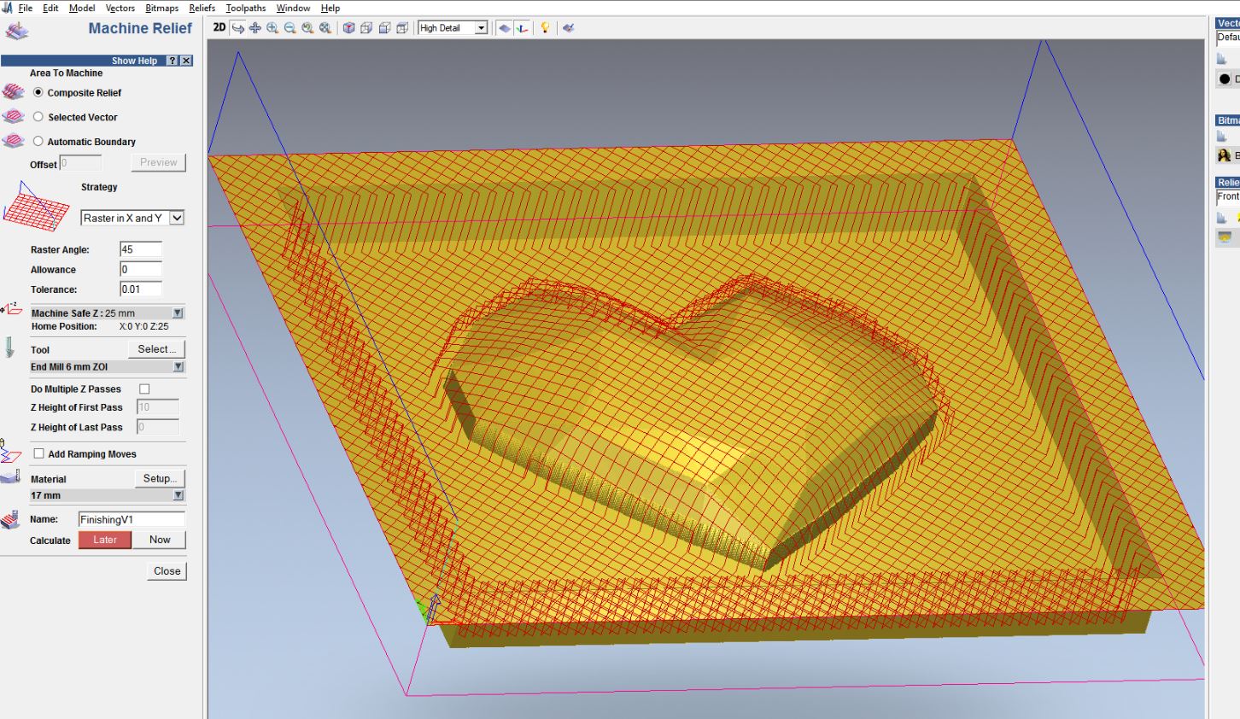Image resolution: width=1240 pixels, height=719 pixels.
Task: Close the Machine Relief panel with Close button
Action: (167, 571)
